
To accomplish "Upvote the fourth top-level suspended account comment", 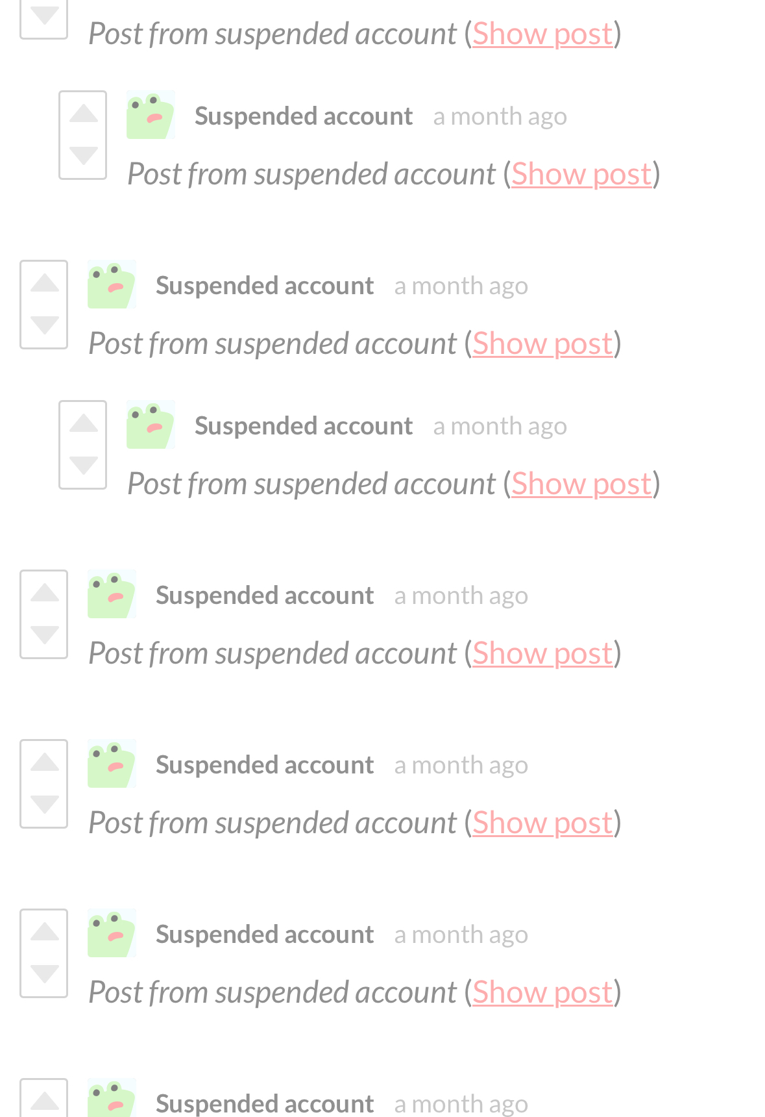I will [44, 762].
